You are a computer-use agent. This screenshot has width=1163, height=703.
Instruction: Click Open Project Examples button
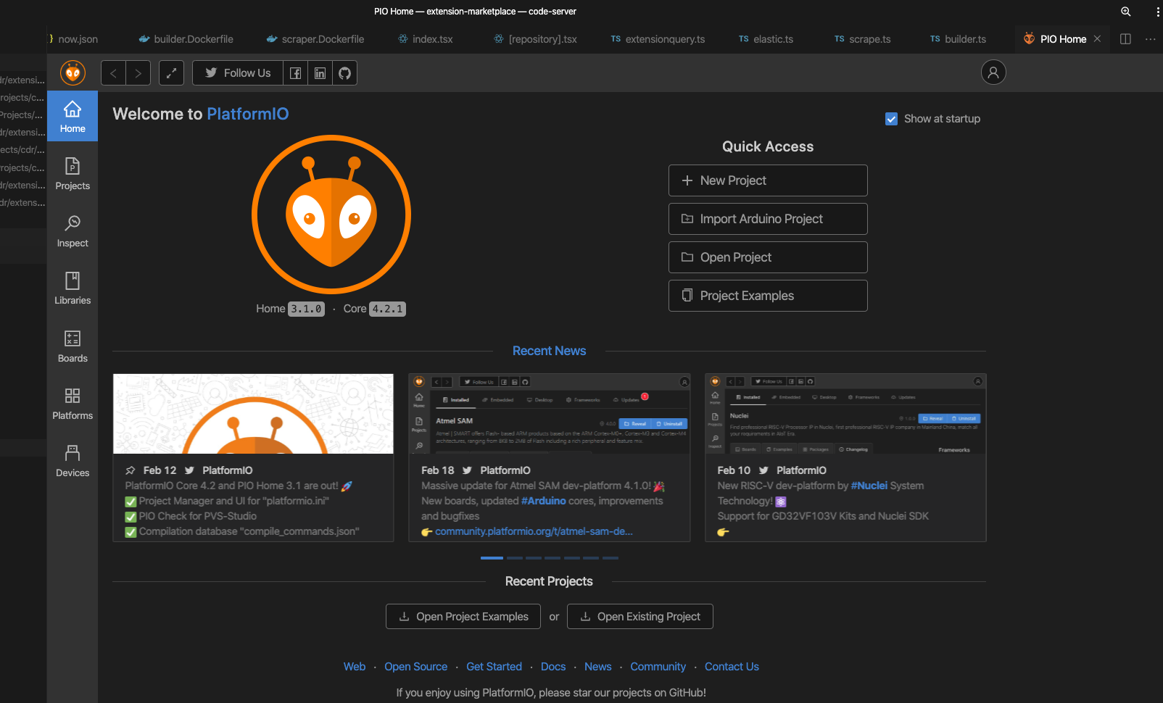pos(463,617)
